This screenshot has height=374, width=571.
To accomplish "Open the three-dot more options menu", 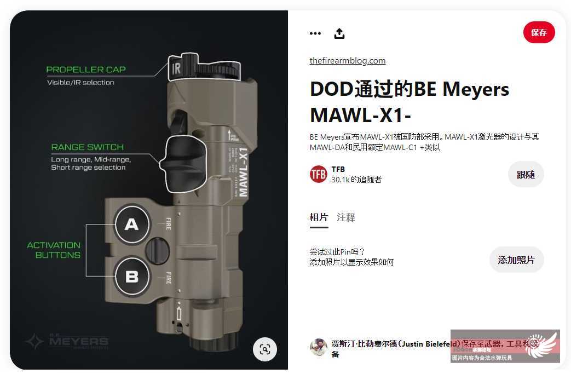I will pyautogui.click(x=315, y=33).
